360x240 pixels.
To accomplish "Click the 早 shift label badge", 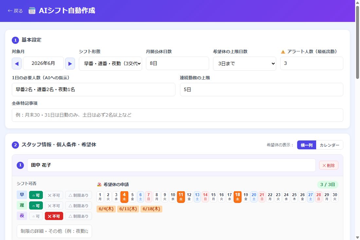I will point(22,195).
